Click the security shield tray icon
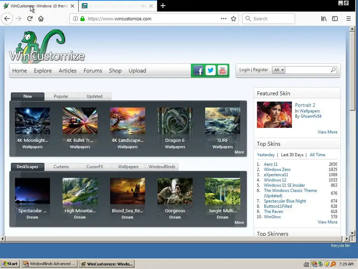 click(327, 264)
